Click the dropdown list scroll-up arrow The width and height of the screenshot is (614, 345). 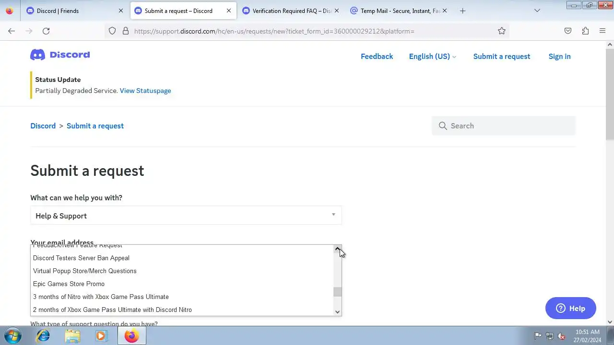(338, 249)
